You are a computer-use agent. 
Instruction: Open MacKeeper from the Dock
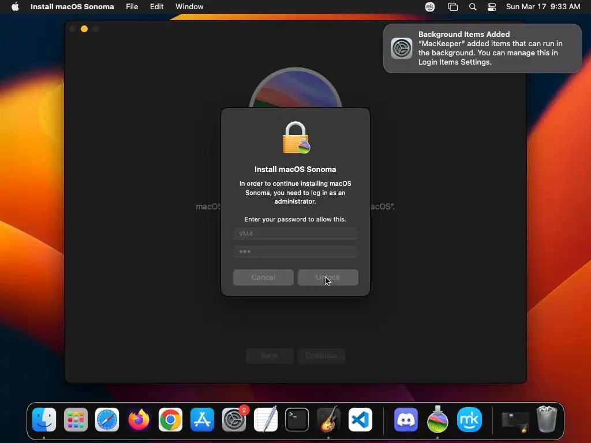coord(469,419)
